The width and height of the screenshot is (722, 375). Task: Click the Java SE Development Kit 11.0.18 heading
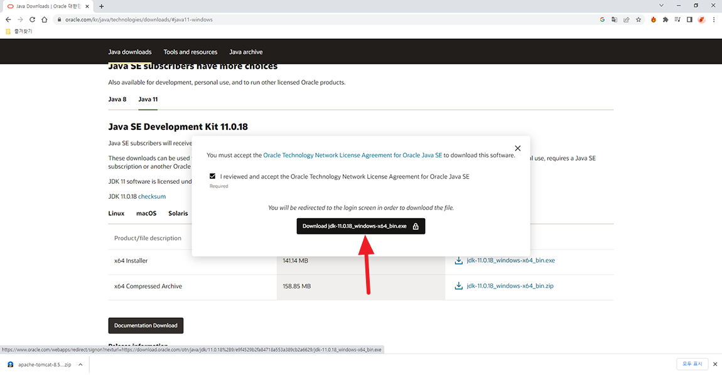point(178,127)
